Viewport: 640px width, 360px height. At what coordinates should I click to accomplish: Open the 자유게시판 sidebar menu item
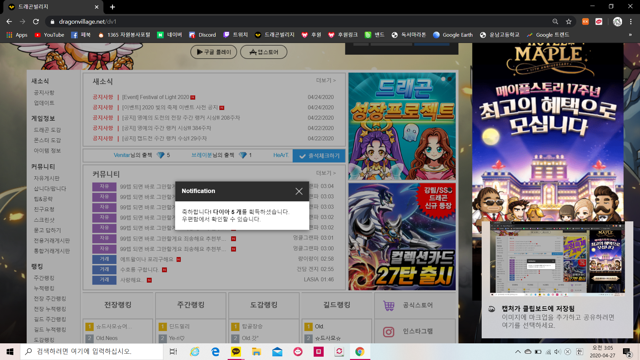tap(47, 178)
